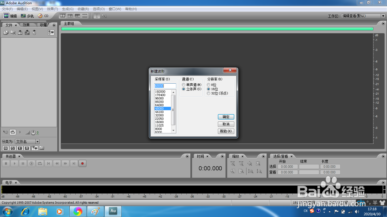Select waveform display toolbar icon
387x217 pixels.
point(63,16)
